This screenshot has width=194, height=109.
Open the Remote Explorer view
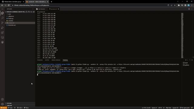pyautogui.click(x=2, y=37)
